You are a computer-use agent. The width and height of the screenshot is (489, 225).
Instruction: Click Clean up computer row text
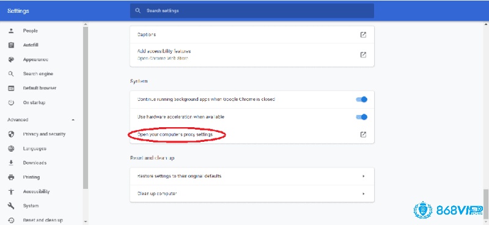pos(157,194)
